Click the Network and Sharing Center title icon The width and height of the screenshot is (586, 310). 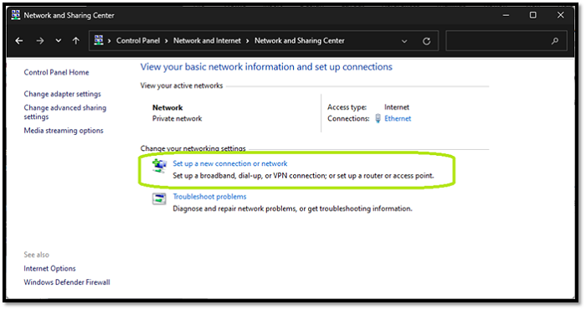point(16,15)
